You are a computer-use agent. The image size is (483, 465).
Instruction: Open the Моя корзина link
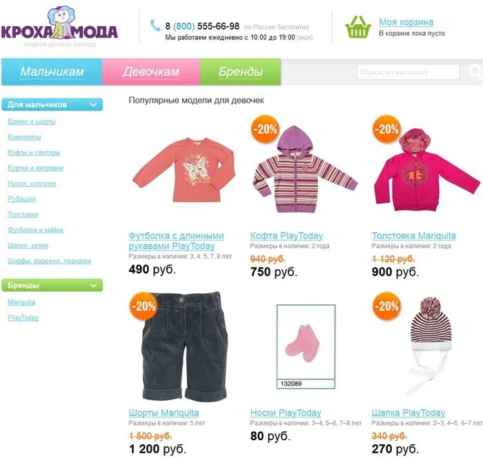tap(406, 22)
